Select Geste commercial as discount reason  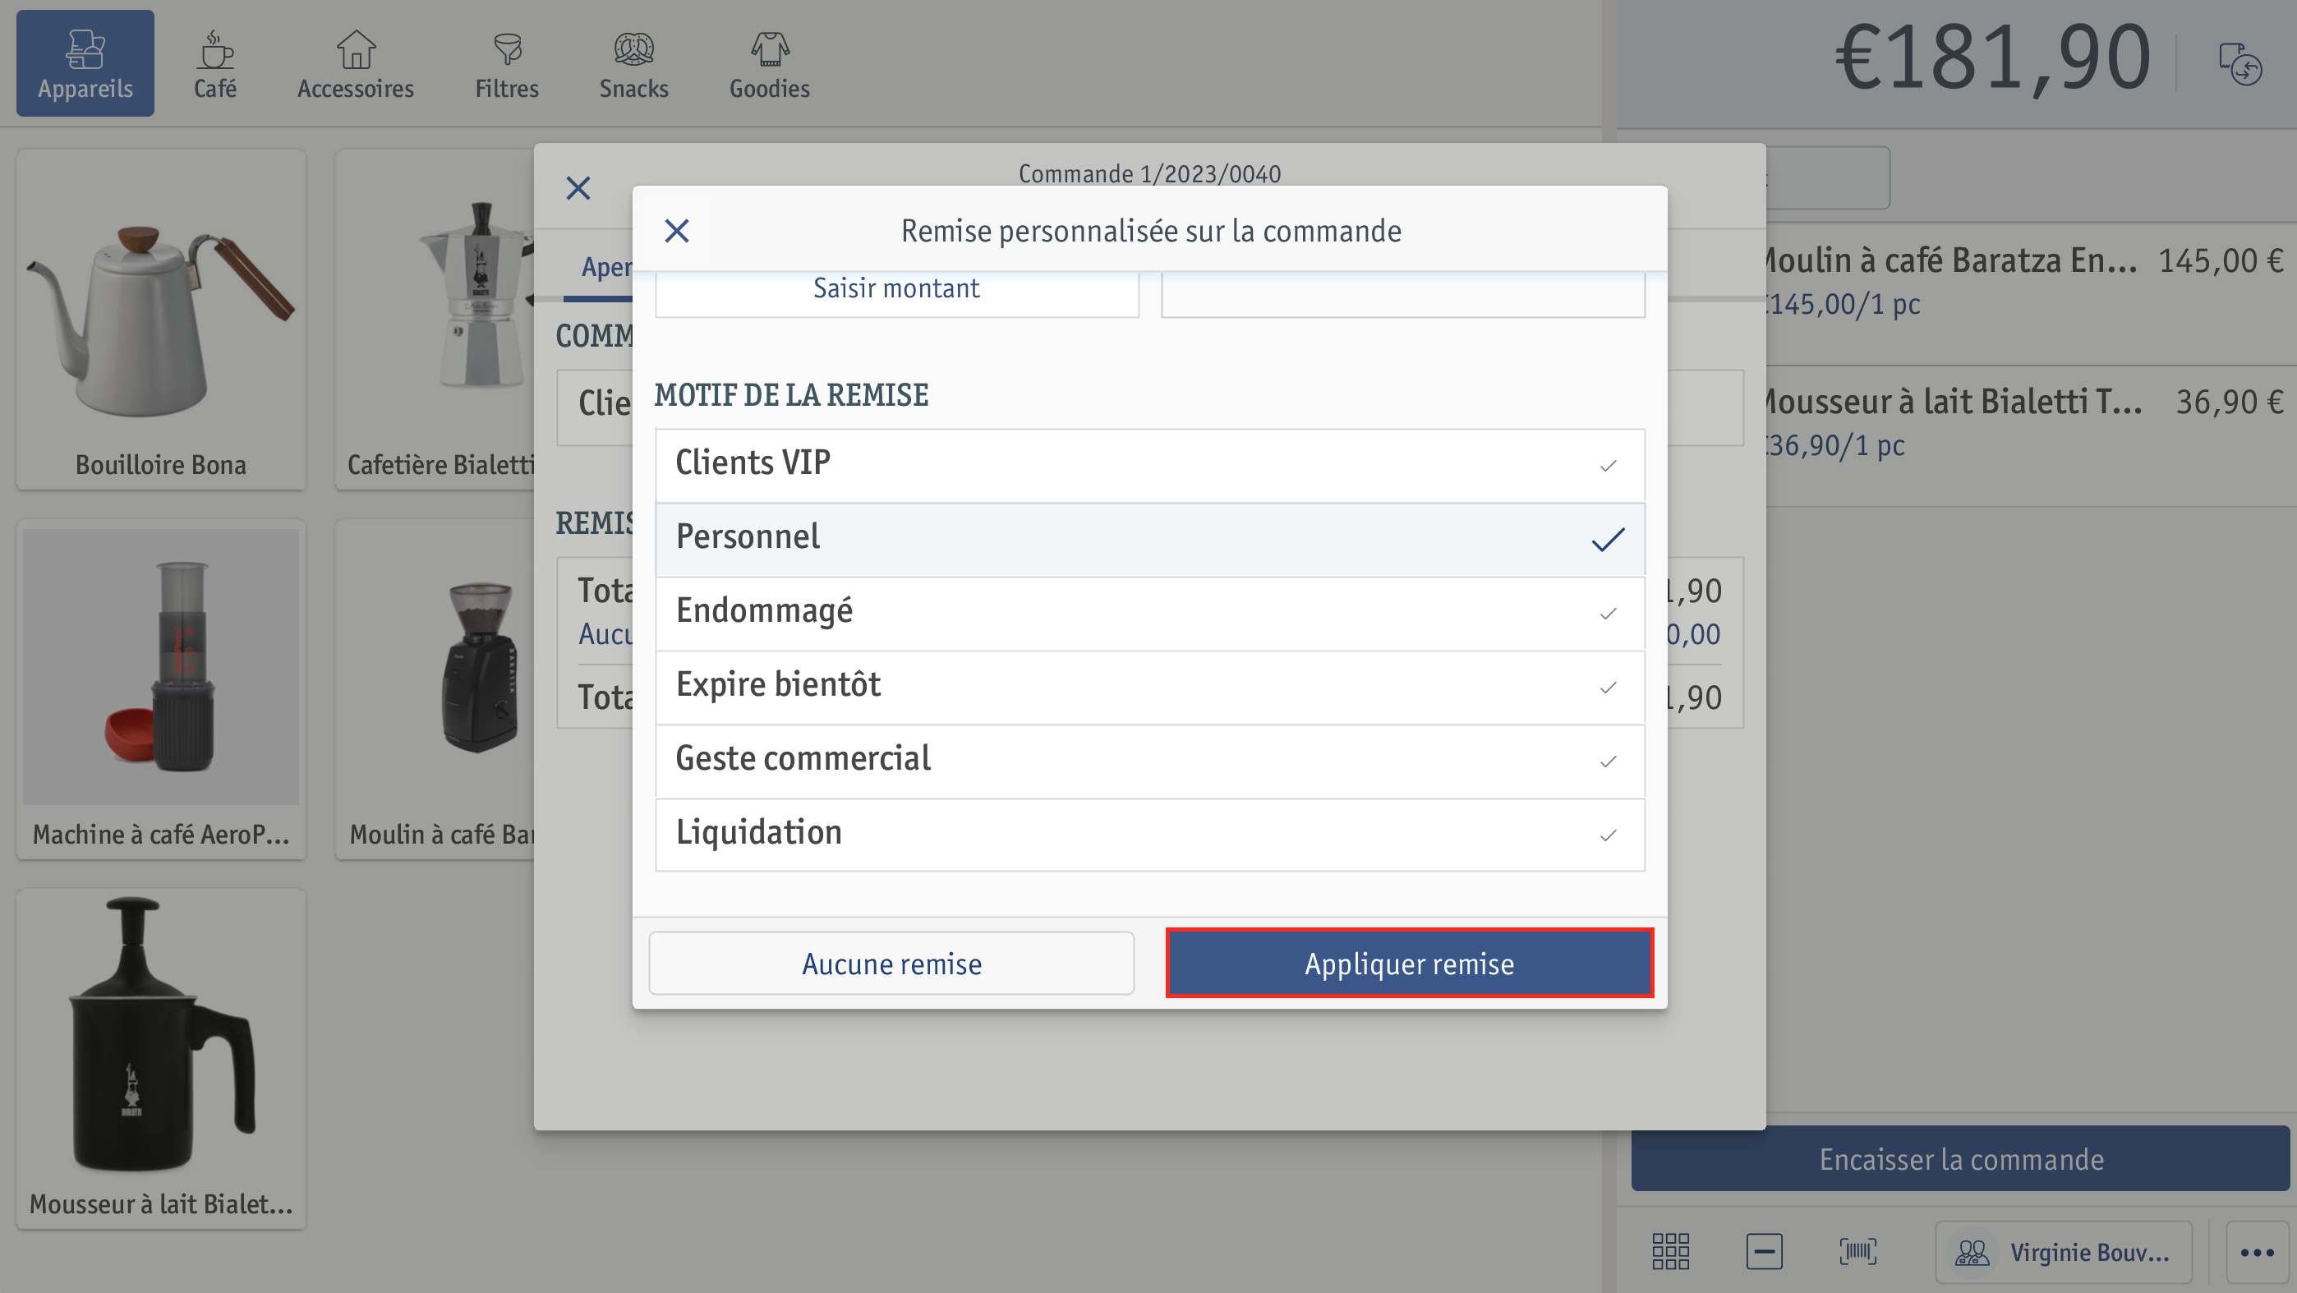point(1149,761)
